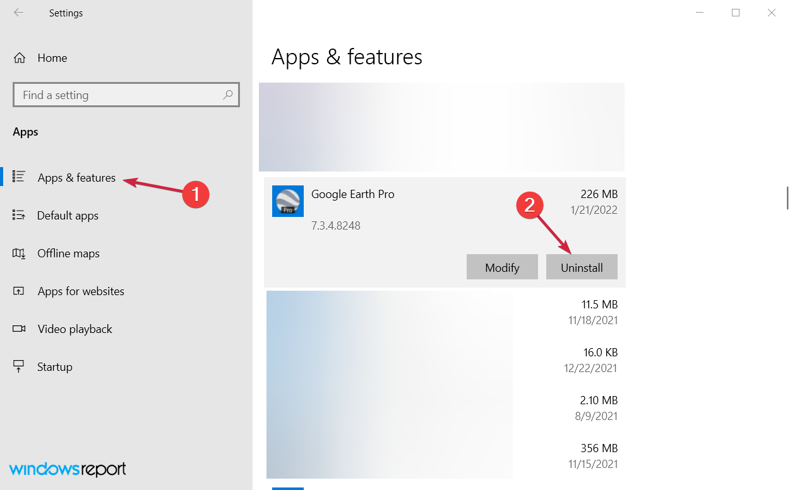The width and height of the screenshot is (790, 490).
Task: Click the back arrow in Settings
Action: click(x=18, y=13)
